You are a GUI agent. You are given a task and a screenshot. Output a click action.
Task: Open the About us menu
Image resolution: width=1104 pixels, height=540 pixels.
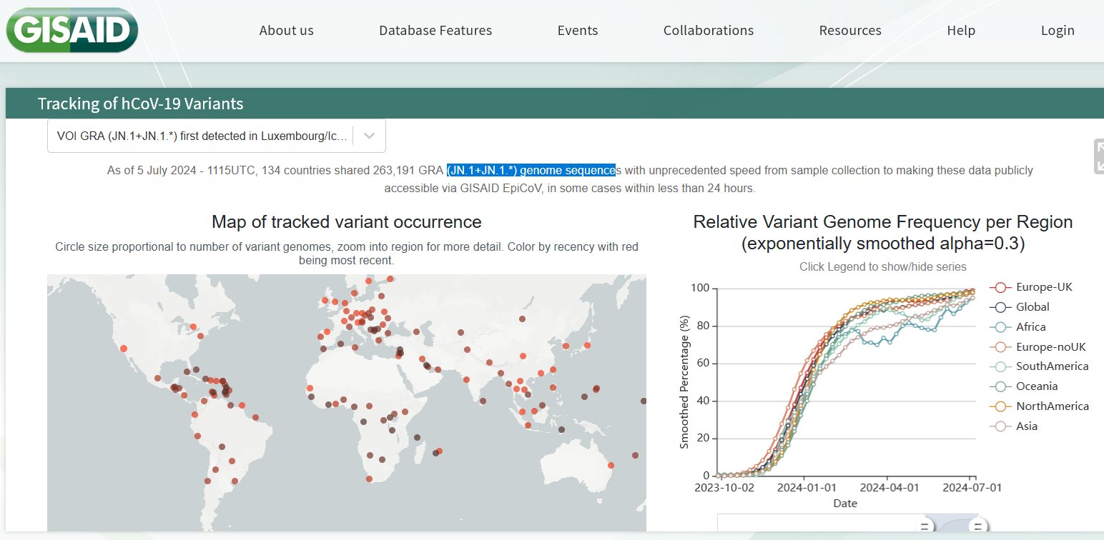286,31
